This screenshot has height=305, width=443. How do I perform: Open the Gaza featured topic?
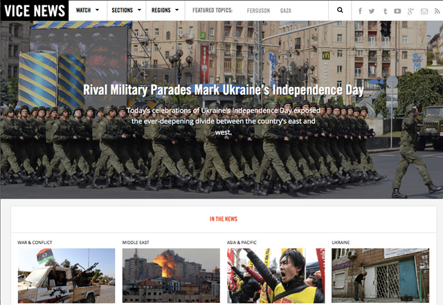pyautogui.click(x=286, y=11)
